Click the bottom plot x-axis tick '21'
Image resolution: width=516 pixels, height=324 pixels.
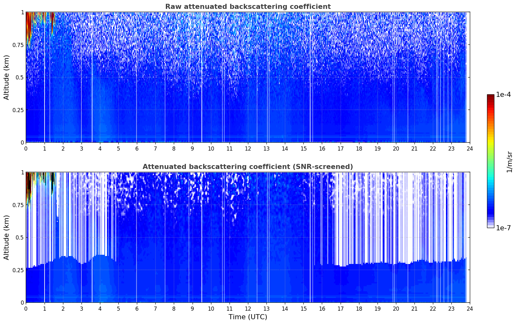coord(414,308)
